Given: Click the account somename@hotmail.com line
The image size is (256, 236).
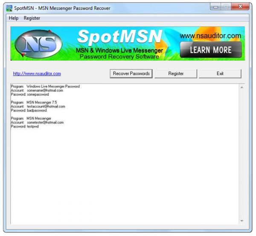Looking at the screenshot, I should pos(37,90).
